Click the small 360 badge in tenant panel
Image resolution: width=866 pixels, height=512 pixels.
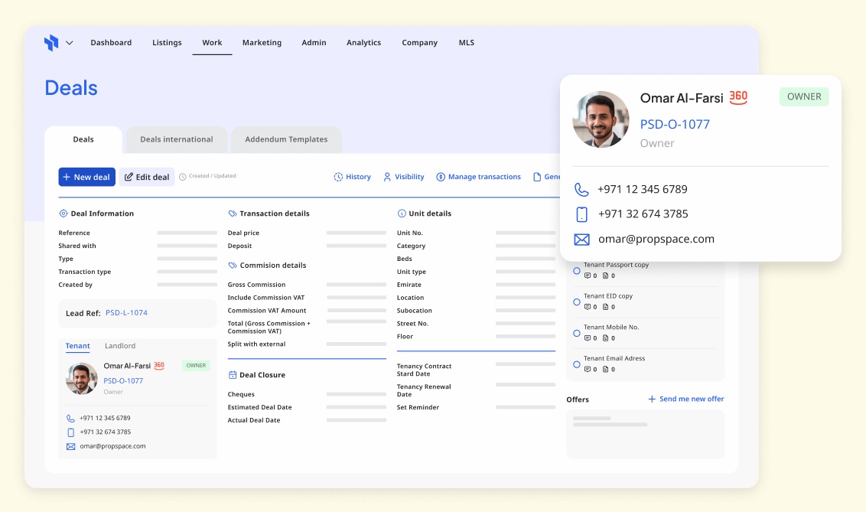[x=159, y=366]
